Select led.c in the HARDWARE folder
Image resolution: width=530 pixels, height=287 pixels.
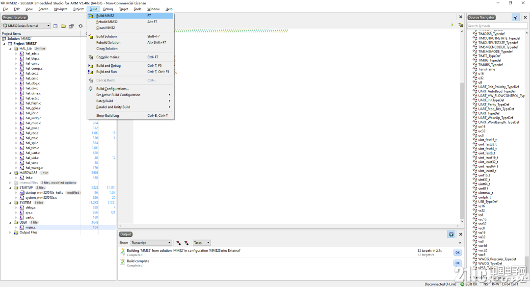tap(29, 178)
